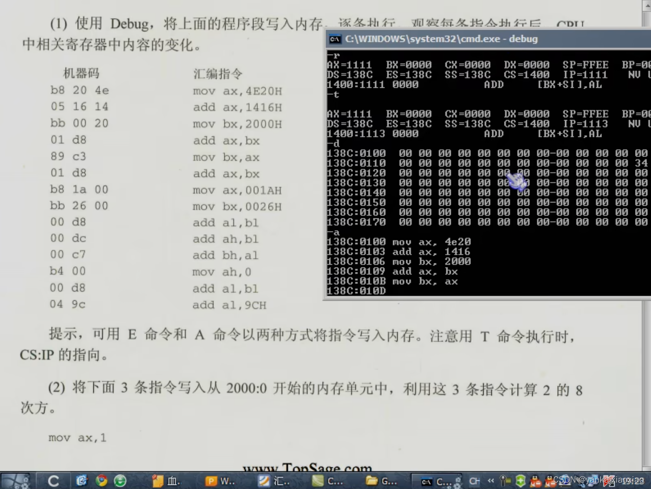Click assembled line 138C:010B mov bx, ax

[393, 282]
